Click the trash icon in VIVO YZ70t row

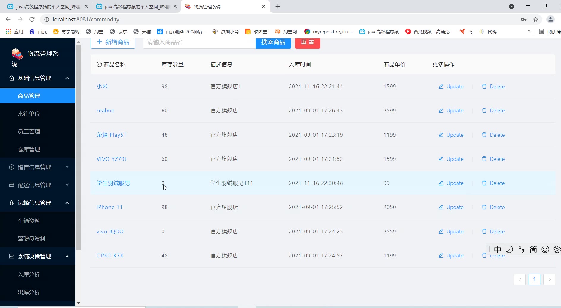point(484,159)
